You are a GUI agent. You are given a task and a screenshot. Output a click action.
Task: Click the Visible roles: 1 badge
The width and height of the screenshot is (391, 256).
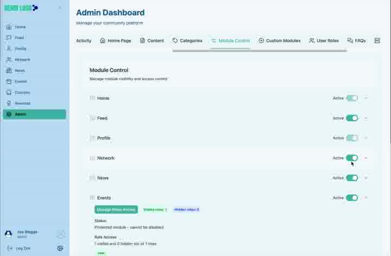[x=155, y=210]
